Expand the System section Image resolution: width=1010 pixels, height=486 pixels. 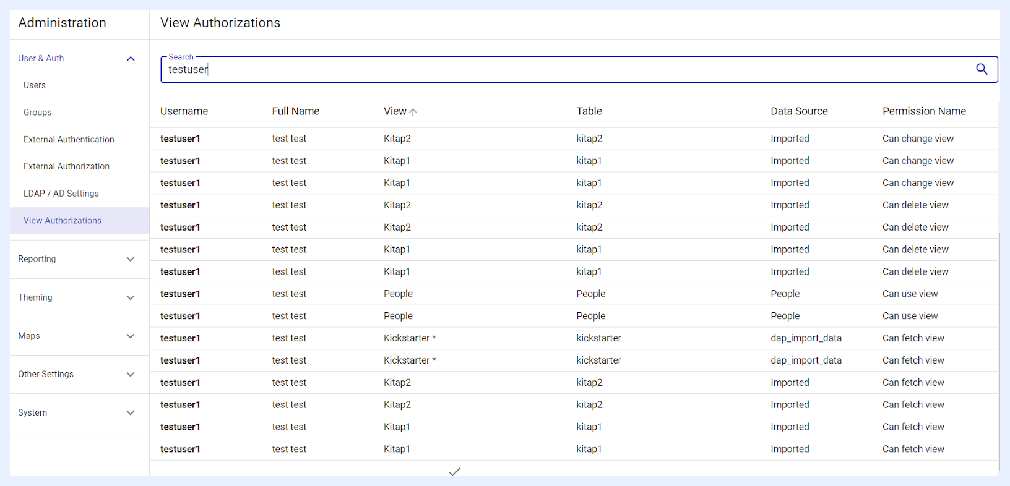[131, 412]
